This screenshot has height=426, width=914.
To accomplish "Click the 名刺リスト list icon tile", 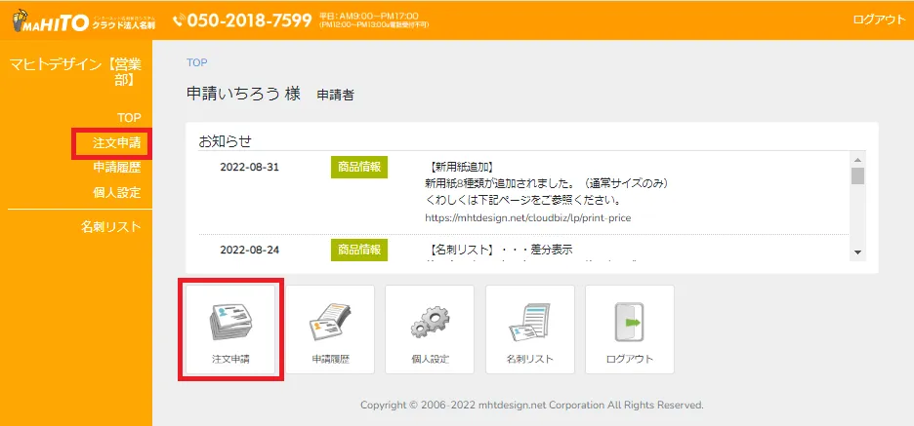I will click(530, 329).
